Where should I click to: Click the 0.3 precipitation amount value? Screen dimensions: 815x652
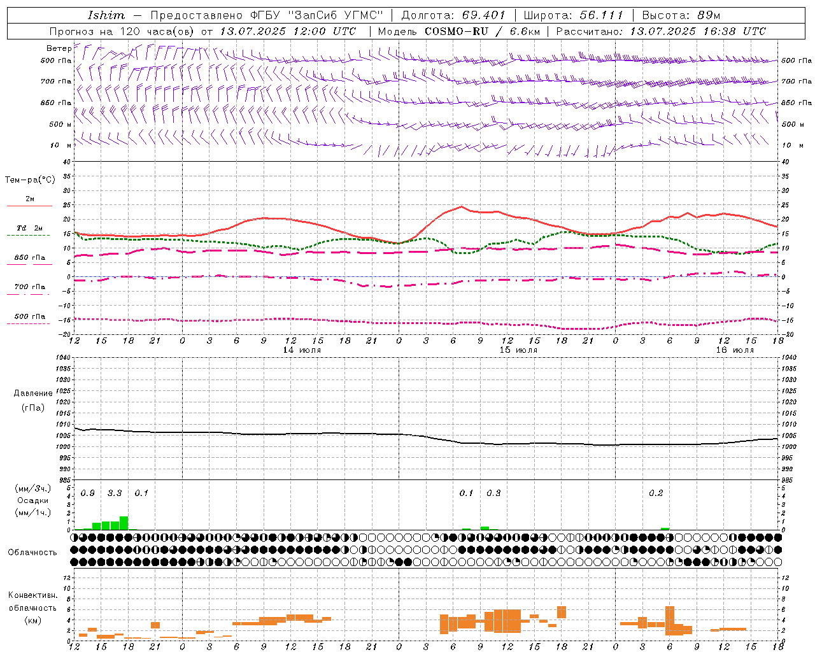[493, 493]
